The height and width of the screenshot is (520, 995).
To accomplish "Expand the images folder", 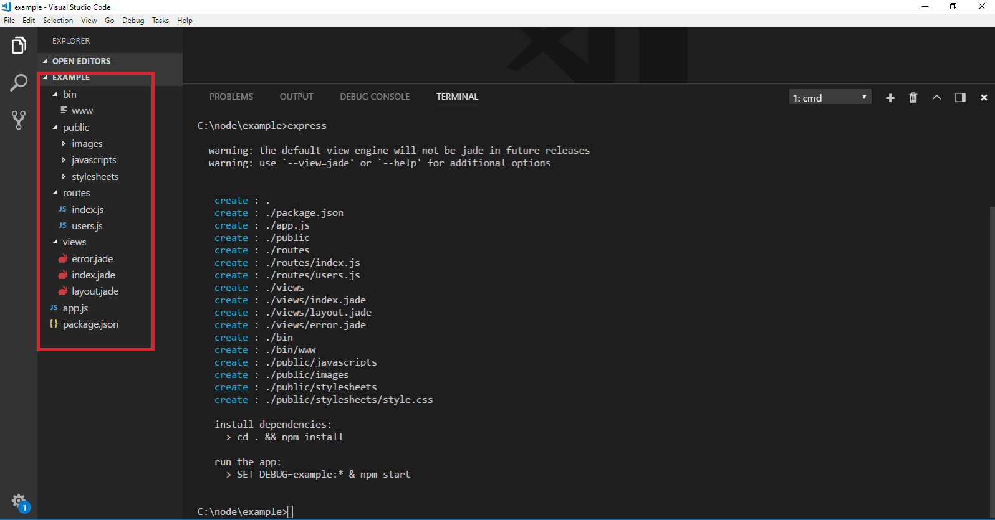I will tap(64, 144).
